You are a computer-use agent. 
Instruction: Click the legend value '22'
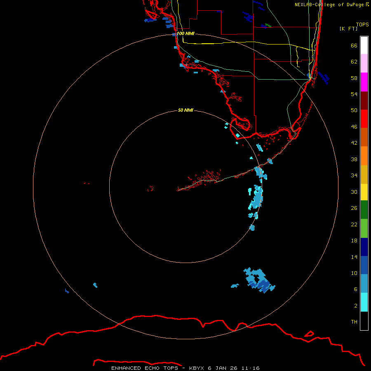point(354,224)
